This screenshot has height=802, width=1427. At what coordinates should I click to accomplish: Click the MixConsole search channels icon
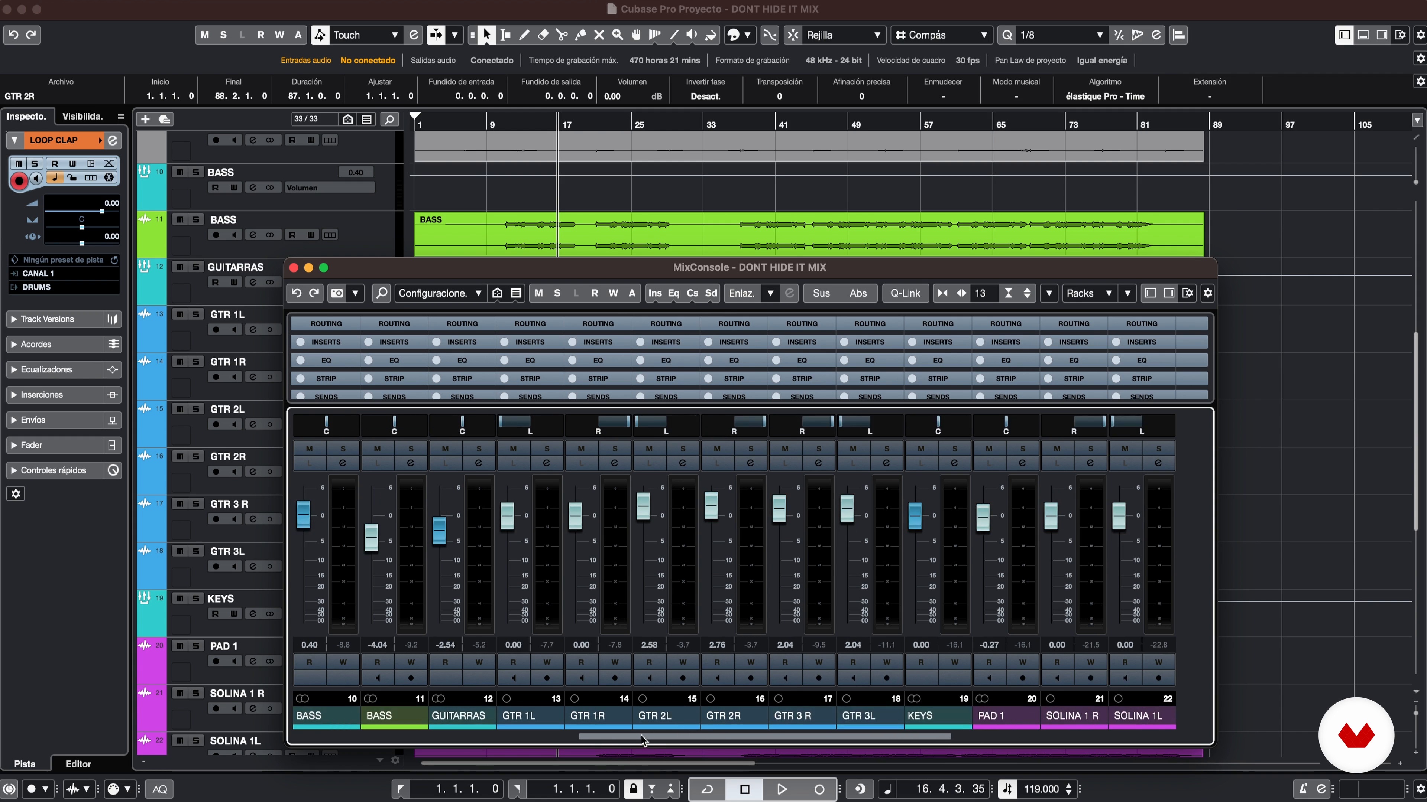[x=381, y=293]
